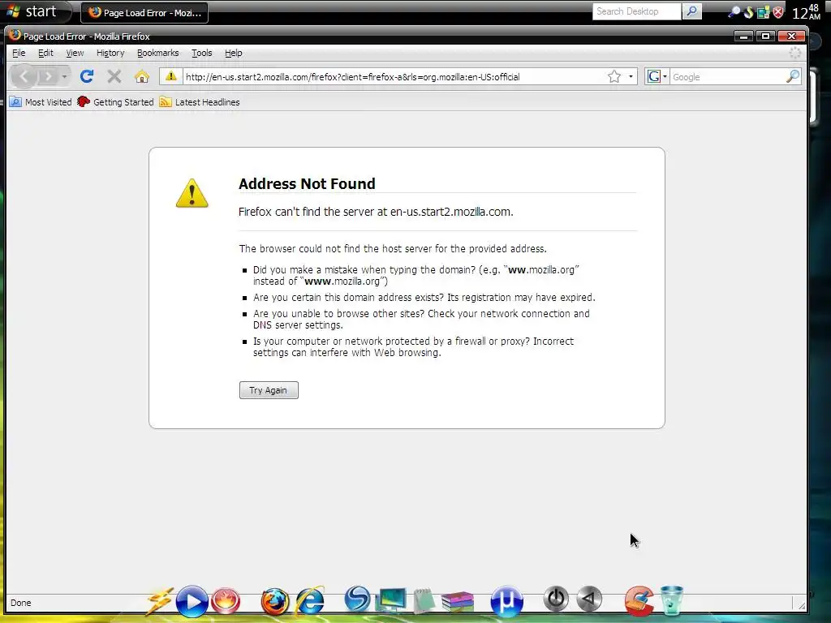This screenshot has width=831, height=623.
Task: Open the computer monitor dock icon
Action: 390,601
